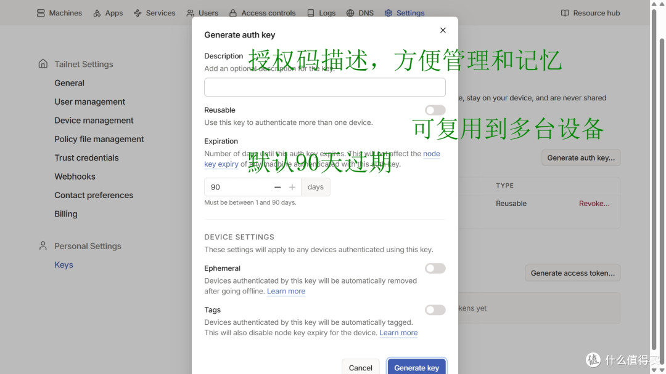
Task: Click the TYPE column header
Action: [x=504, y=186]
